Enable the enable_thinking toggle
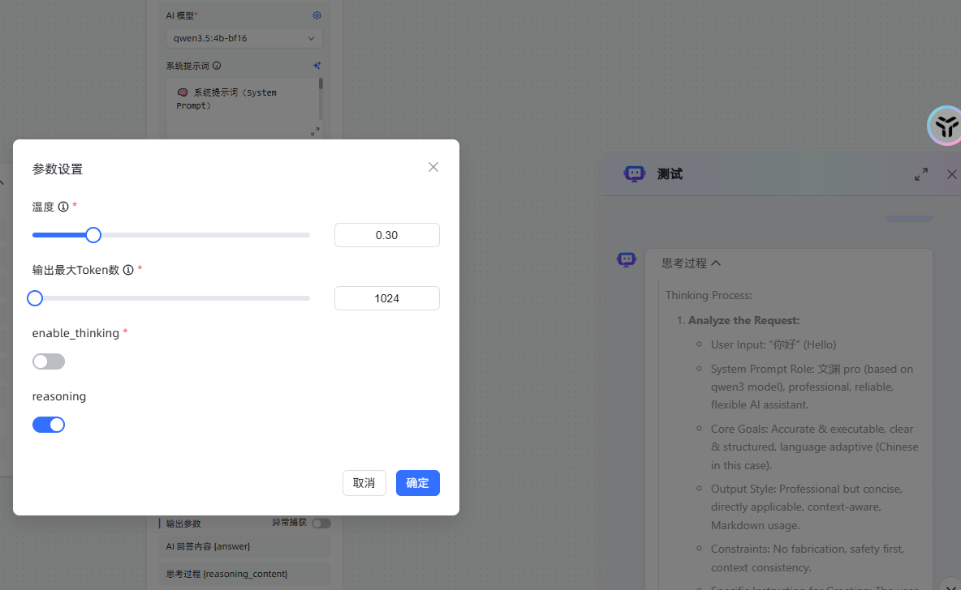 point(49,361)
